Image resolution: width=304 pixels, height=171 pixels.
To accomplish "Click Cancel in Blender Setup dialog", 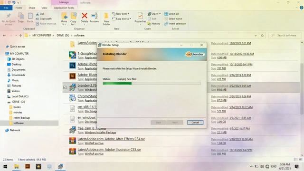I will [x=195, y=123].
